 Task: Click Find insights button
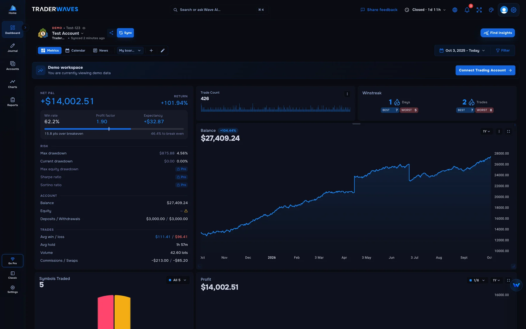(498, 33)
